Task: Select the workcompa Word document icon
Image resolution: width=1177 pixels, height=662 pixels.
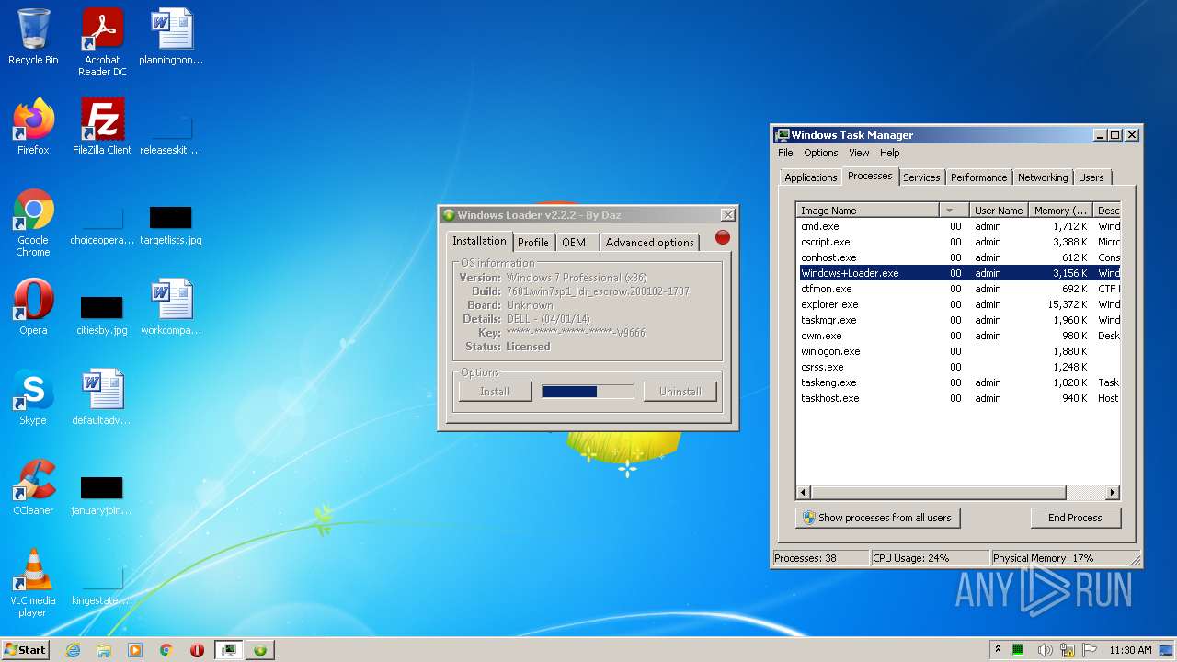Action: [x=171, y=307]
